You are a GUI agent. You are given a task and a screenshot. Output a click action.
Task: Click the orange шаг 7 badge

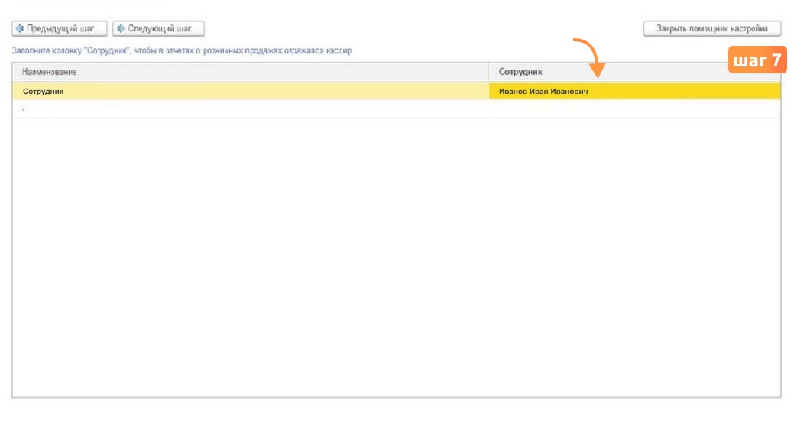coord(757,60)
